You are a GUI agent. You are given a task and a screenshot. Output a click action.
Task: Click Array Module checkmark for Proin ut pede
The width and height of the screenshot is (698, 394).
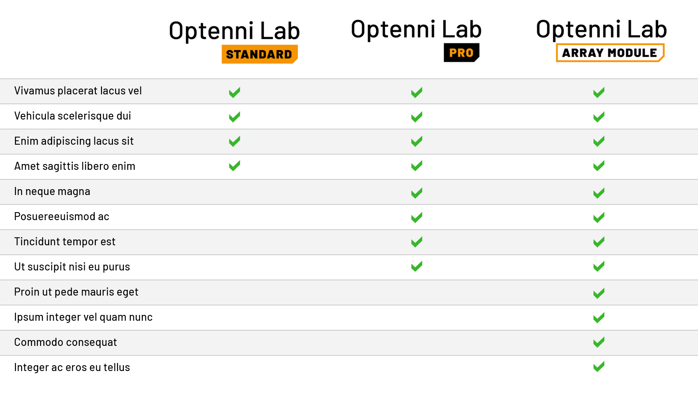point(599,293)
